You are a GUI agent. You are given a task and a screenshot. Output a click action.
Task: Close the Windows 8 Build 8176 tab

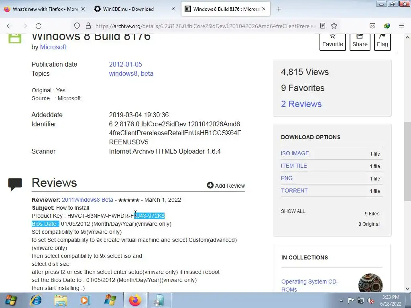click(264, 9)
